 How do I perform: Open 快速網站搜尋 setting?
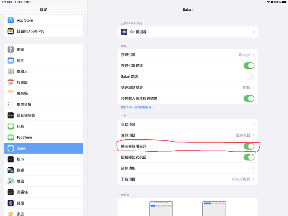(x=188, y=88)
